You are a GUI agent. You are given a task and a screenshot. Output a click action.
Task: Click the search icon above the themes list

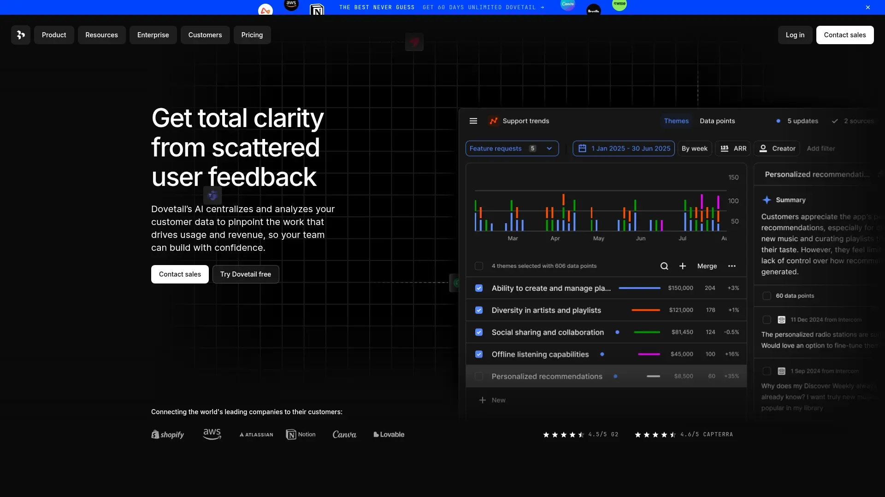(x=664, y=266)
